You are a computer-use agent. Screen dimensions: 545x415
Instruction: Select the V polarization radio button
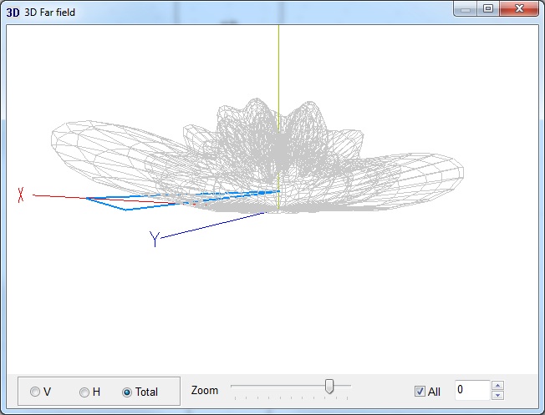(35, 392)
